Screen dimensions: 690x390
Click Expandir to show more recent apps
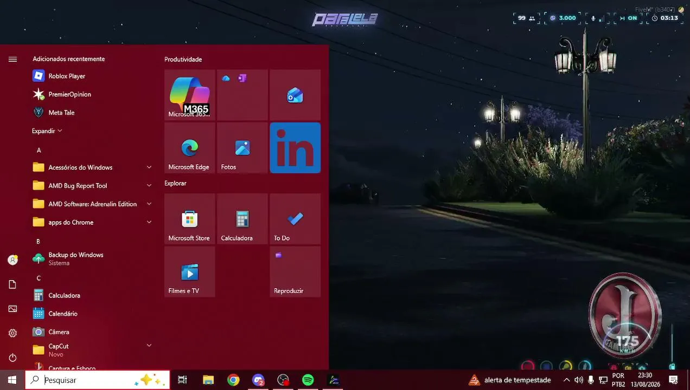click(47, 131)
